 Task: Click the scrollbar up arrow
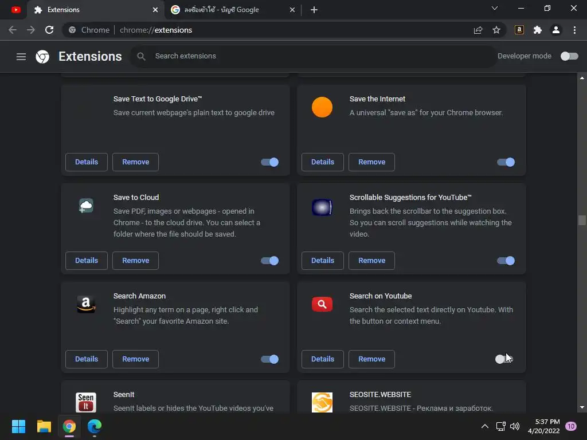582,78
